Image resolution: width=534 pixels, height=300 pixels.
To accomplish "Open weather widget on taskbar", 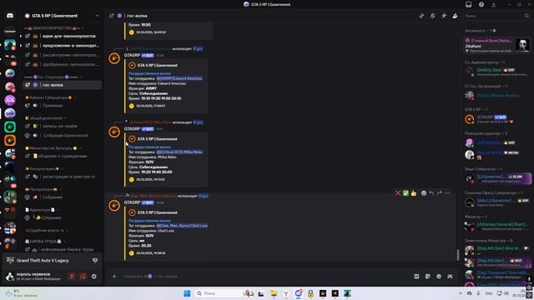I will point(20,293).
